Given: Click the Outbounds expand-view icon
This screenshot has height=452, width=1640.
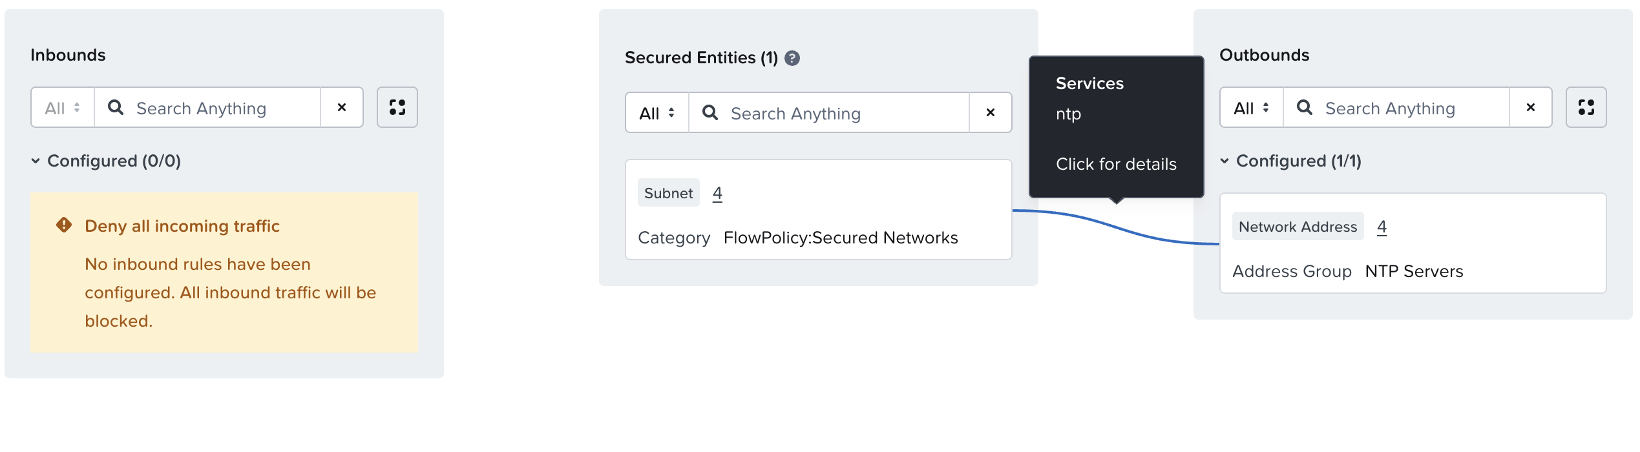Looking at the screenshot, I should click(x=1586, y=107).
